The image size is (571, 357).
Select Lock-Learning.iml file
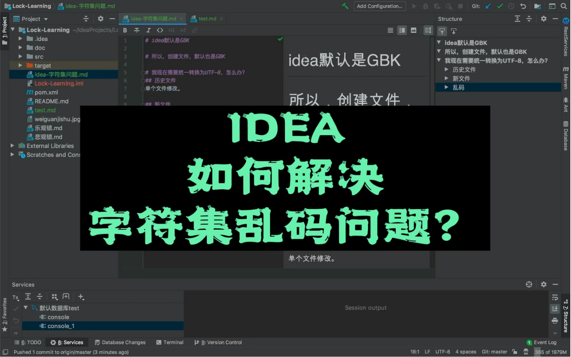tap(59, 83)
